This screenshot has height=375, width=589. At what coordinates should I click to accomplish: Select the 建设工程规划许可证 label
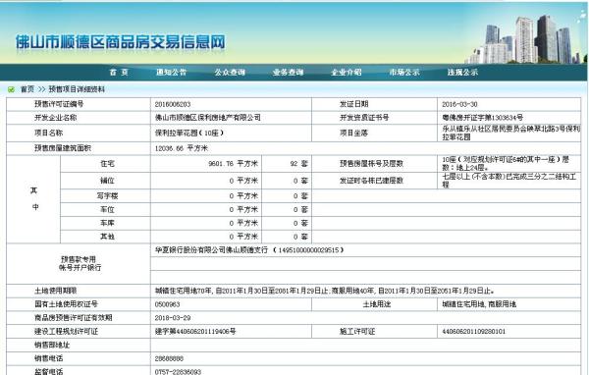tap(66, 332)
